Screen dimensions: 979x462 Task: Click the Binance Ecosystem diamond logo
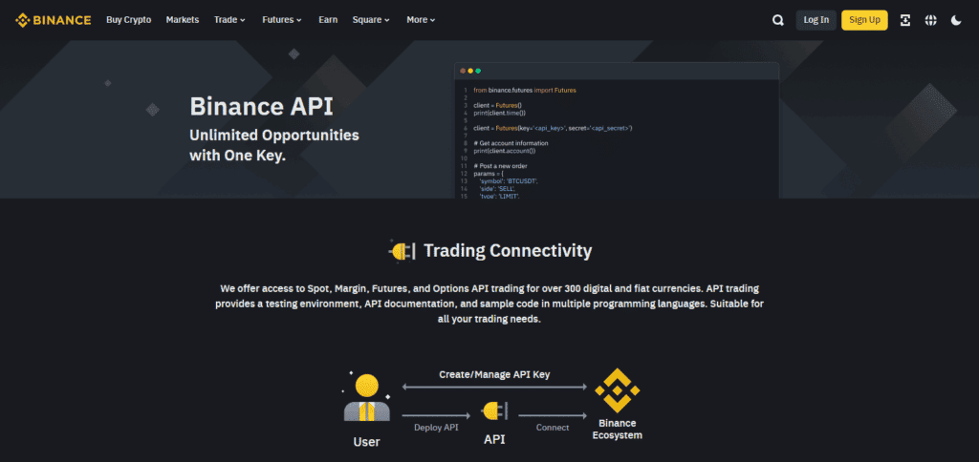(x=617, y=390)
